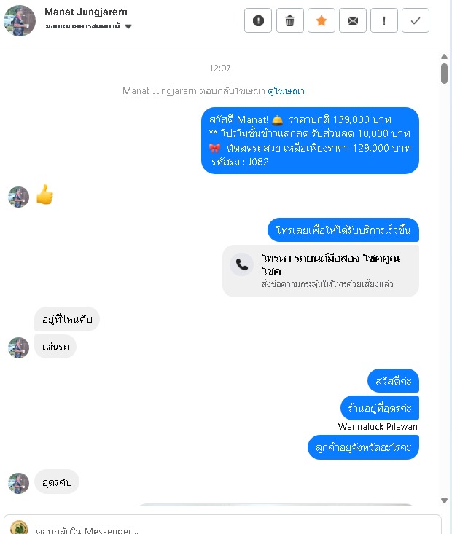Click the scrollbar up arrow
The height and width of the screenshot is (534, 452).
coord(444,57)
